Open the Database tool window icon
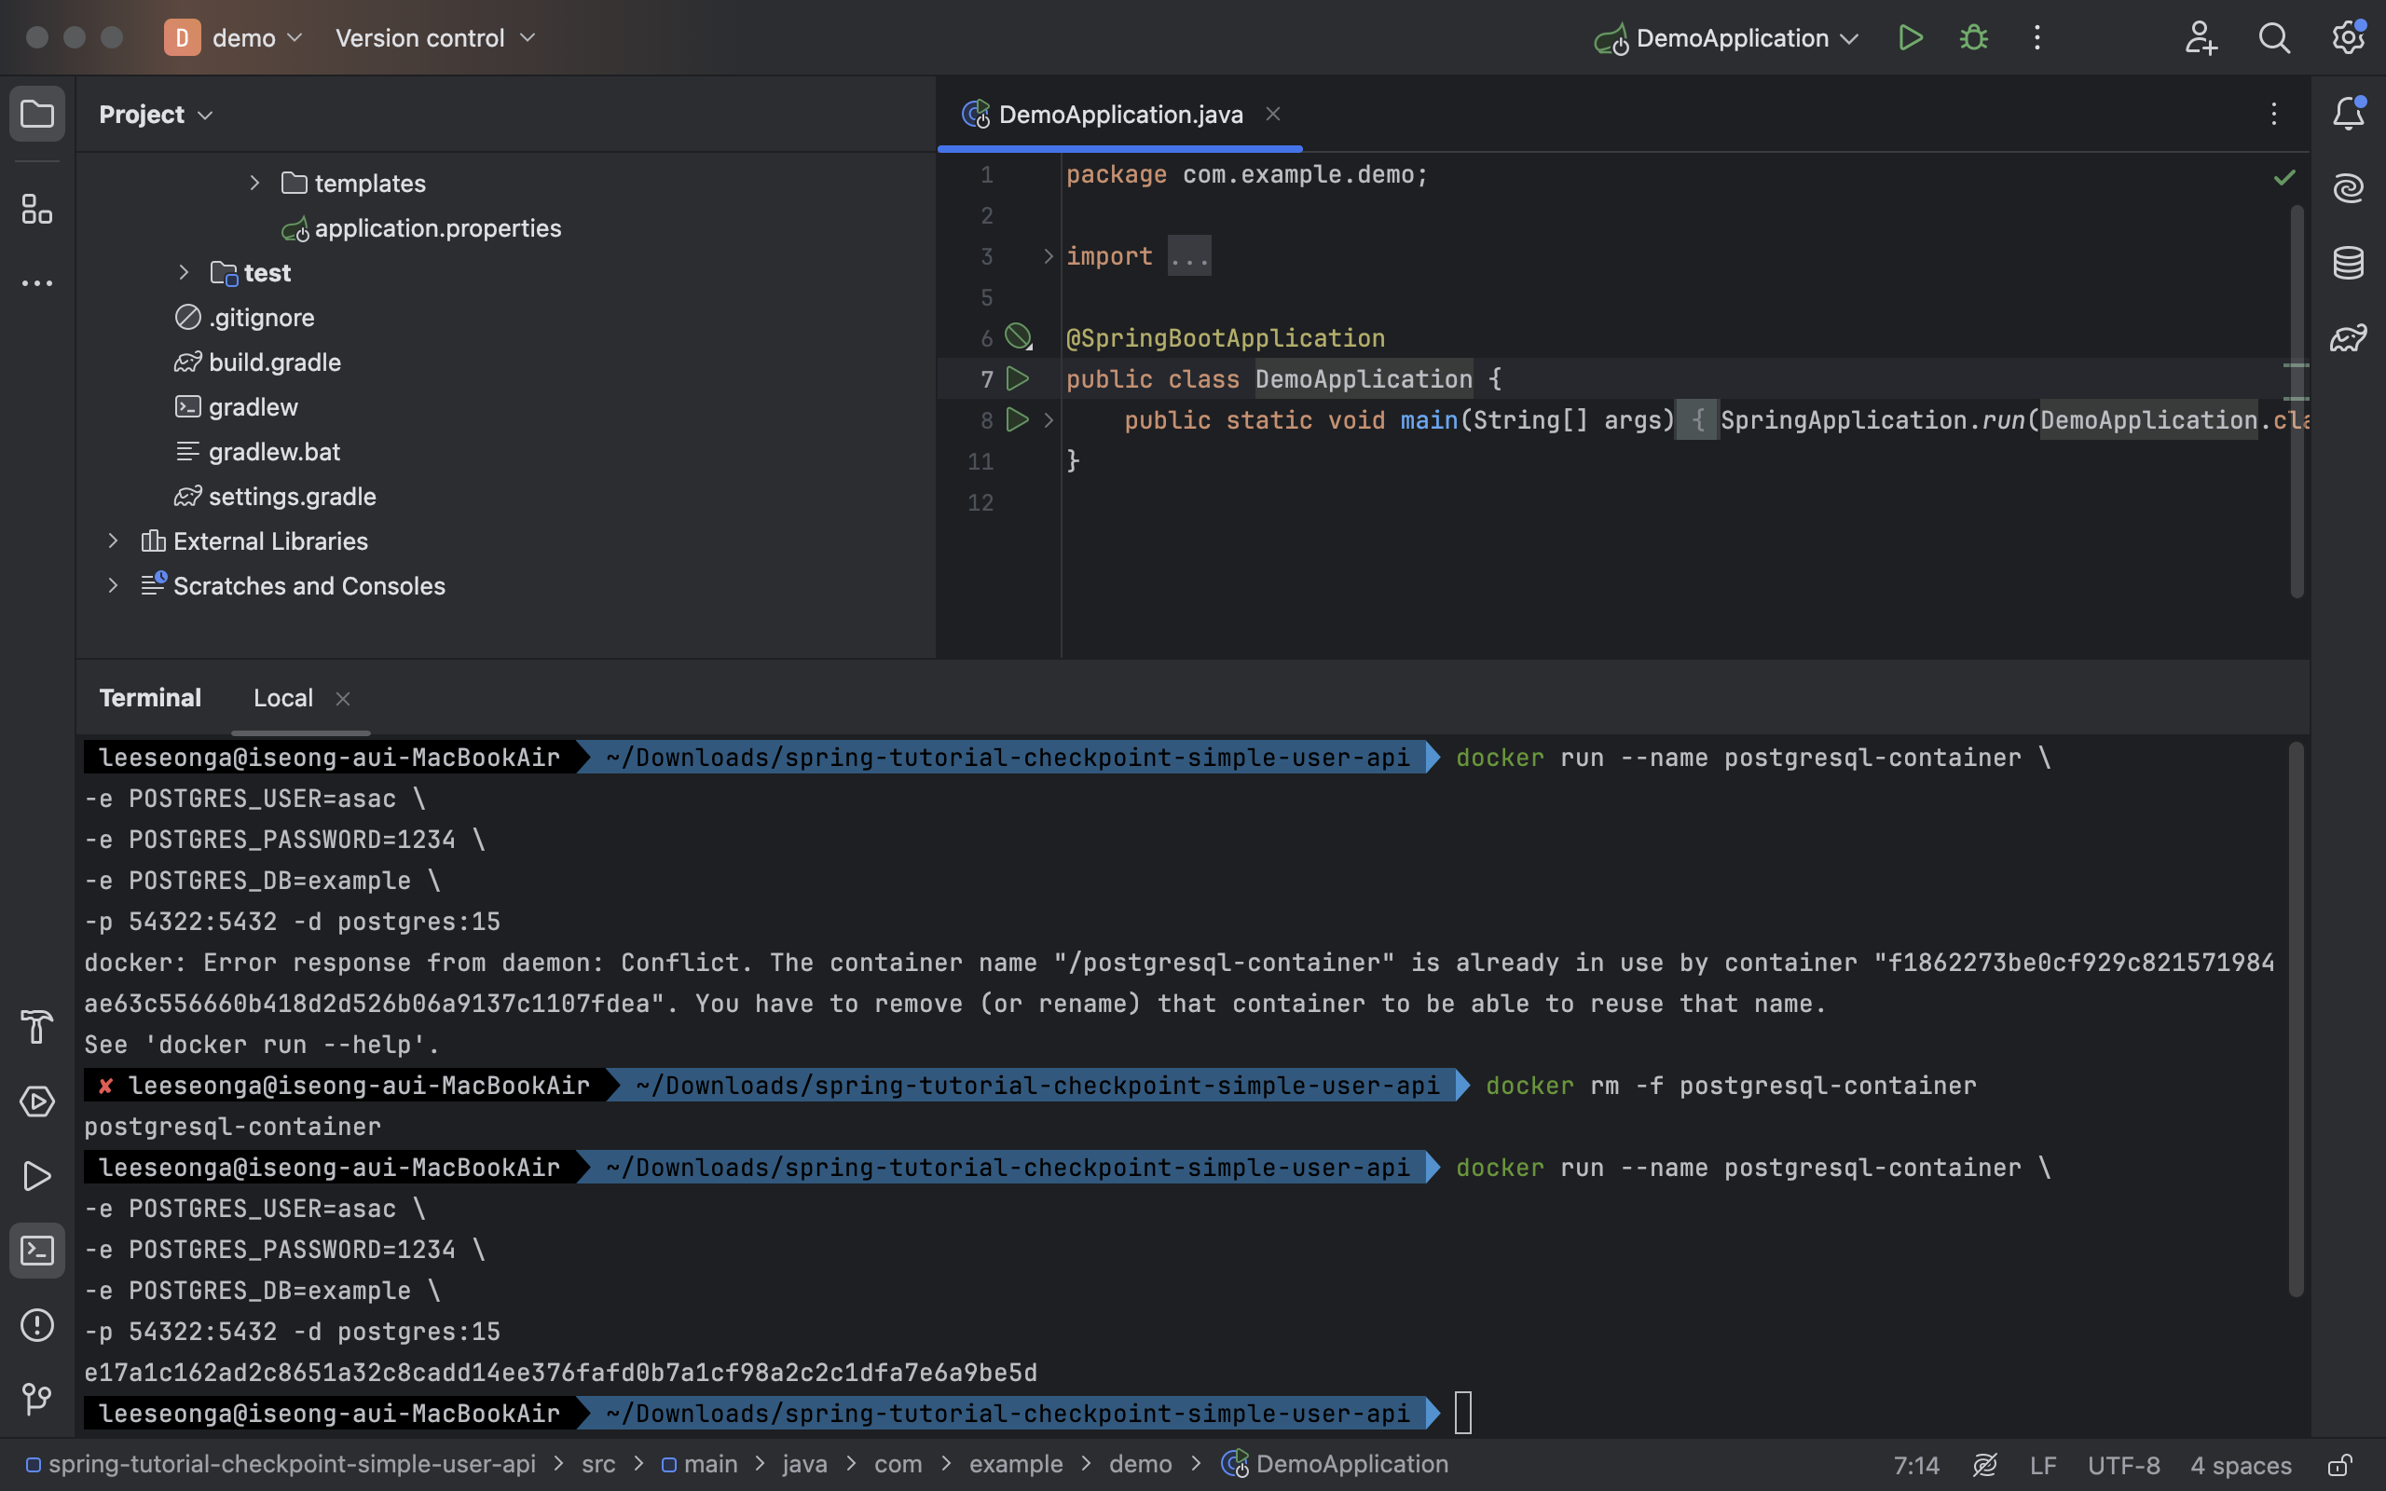Viewport: 2386px width, 1491px height. 2348,264
